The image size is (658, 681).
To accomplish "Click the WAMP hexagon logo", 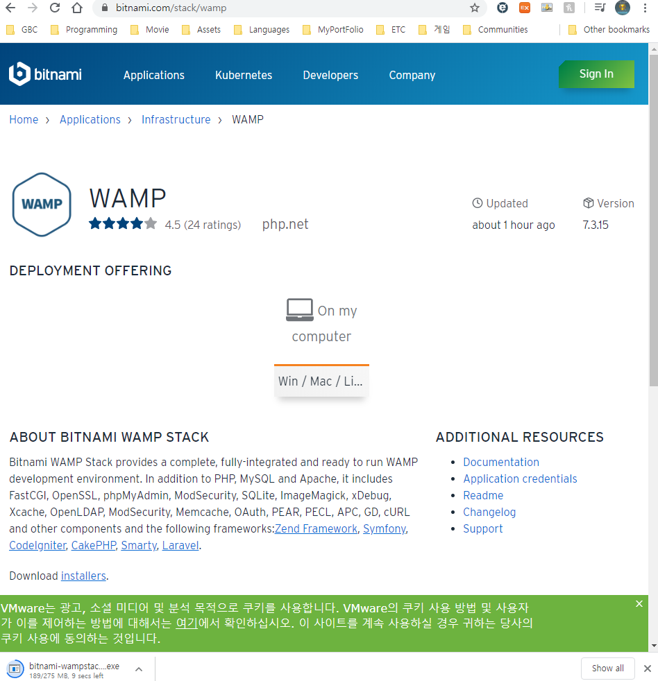I will [42, 205].
